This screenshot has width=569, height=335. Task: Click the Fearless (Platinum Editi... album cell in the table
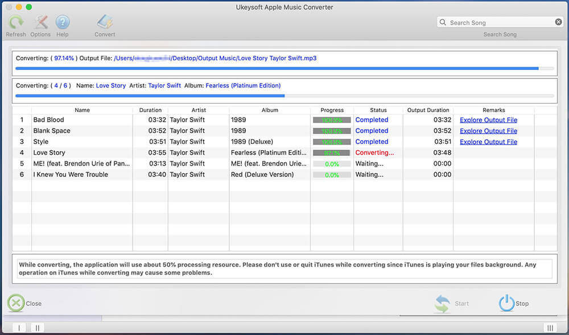click(269, 152)
